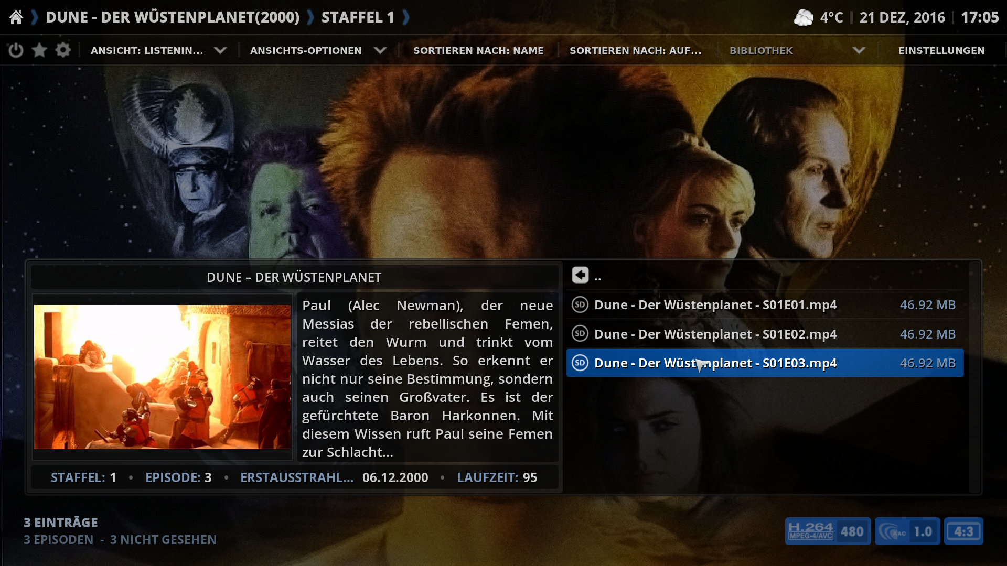Click the 46.92 MB size of S01E01
The height and width of the screenshot is (566, 1007).
[x=927, y=304]
